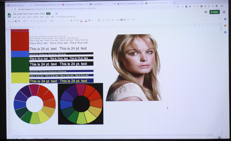The width and height of the screenshot is (231, 141).
Task: Open the text rotation dropdown
Action: [113, 20]
